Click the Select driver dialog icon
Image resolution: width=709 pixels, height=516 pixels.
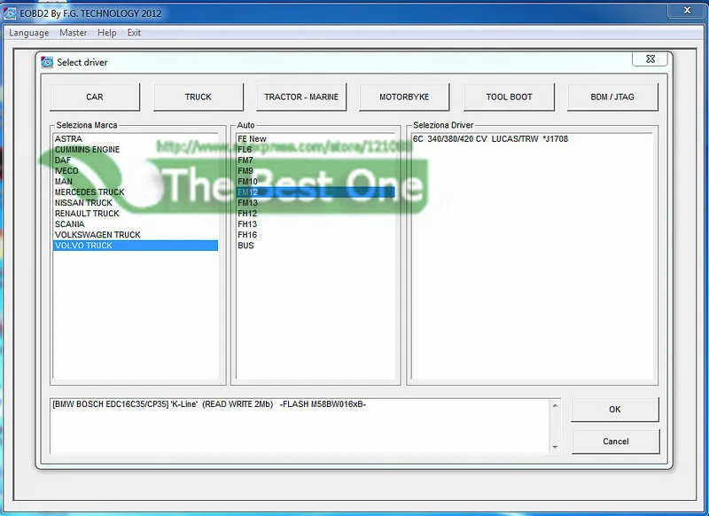point(47,62)
